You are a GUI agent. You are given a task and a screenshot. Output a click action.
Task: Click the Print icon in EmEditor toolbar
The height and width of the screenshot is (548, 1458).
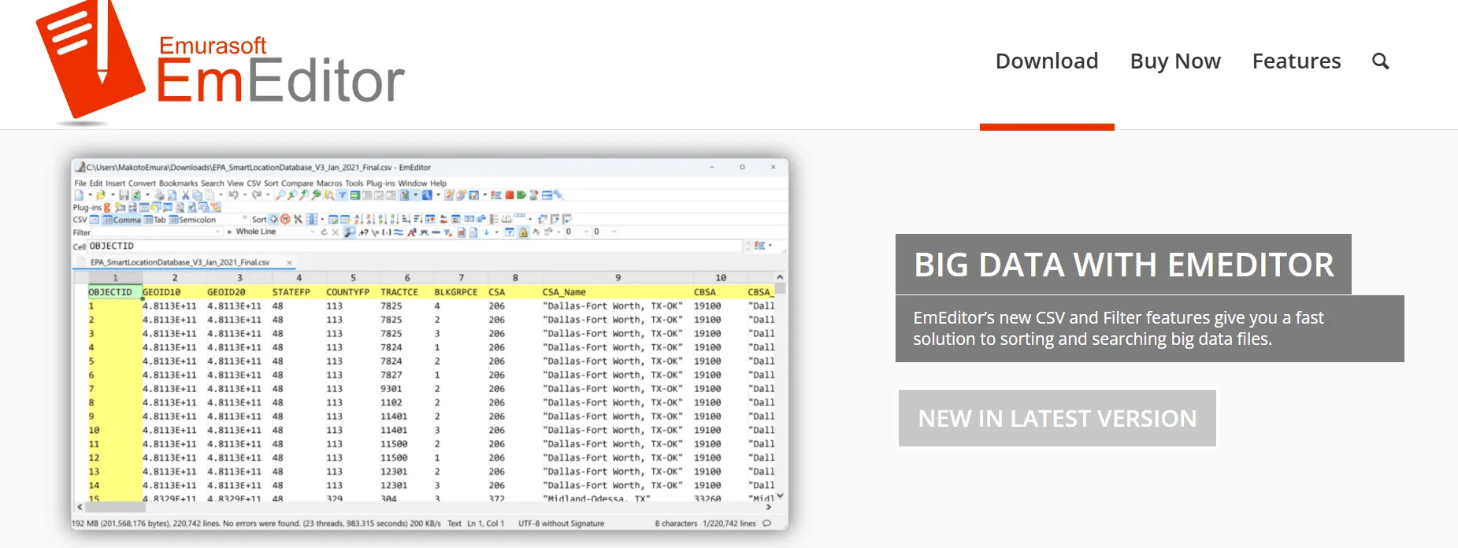coord(159,195)
